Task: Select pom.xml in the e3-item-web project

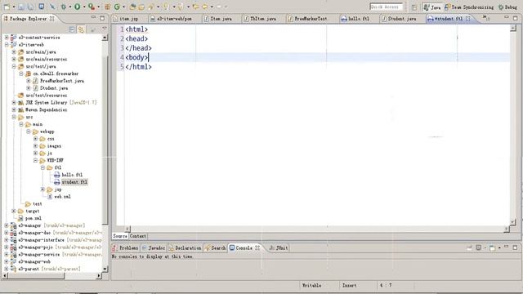Action: click(x=34, y=218)
